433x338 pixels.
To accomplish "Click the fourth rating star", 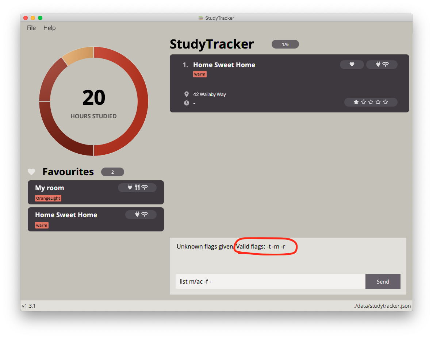I will [x=378, y=102].
